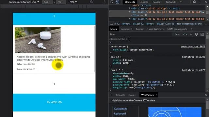Click the rotate device orientation icon
The height and width of the screenshot is (117, 209).
91,2
